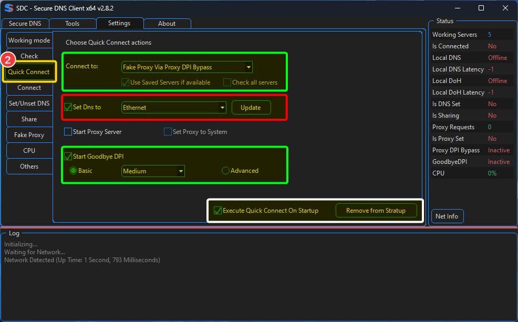Click Proxy DPI Bypass Inactive status

pos(499,150)
